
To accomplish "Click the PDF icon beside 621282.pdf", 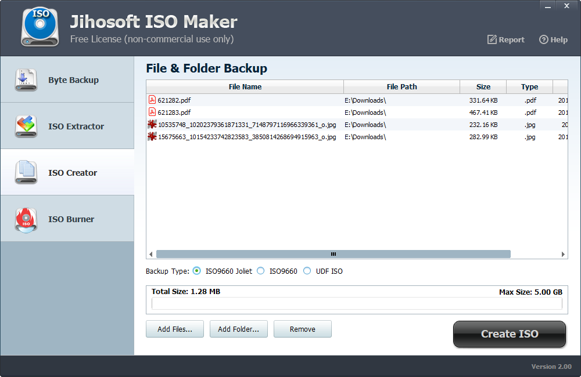I will click(x=152, y=100).
